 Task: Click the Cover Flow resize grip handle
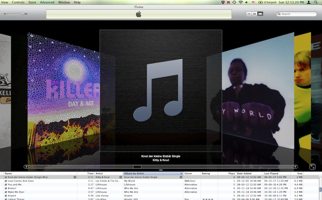161,170
